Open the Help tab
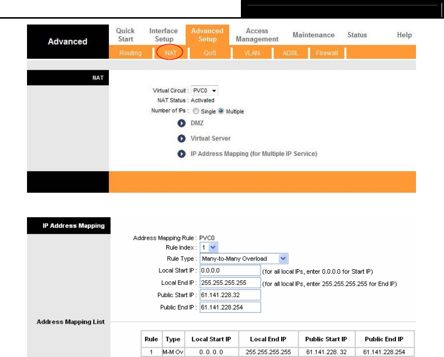Image resolution: width=444 pixels, height=357 pixels. [x=404, y=35]
